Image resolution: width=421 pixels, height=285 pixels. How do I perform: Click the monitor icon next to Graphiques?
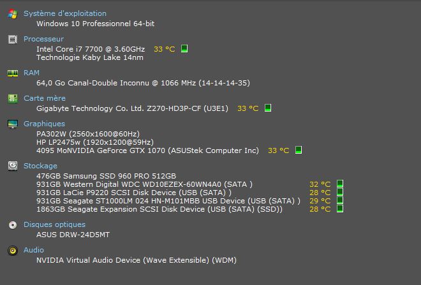click(x=13, y=124)
